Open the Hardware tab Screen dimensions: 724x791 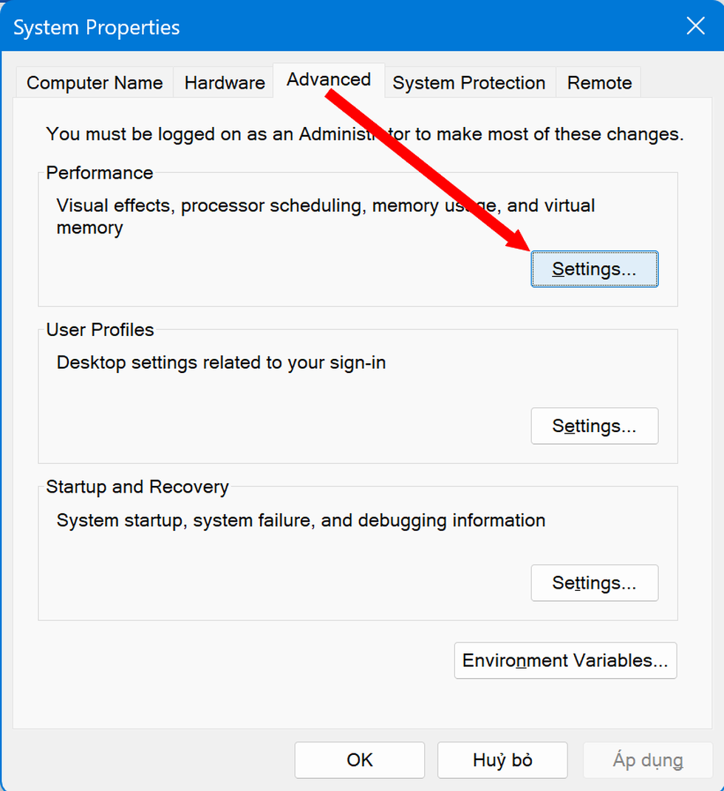225,83
